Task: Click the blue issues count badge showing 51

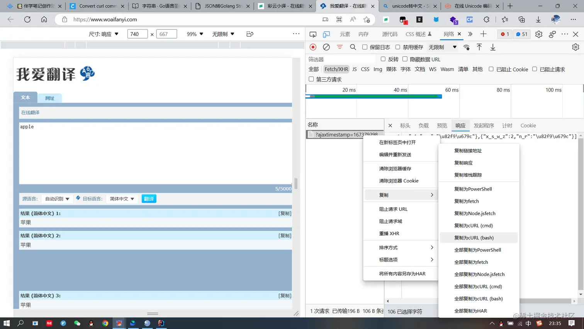Action: tap(522, 34)
